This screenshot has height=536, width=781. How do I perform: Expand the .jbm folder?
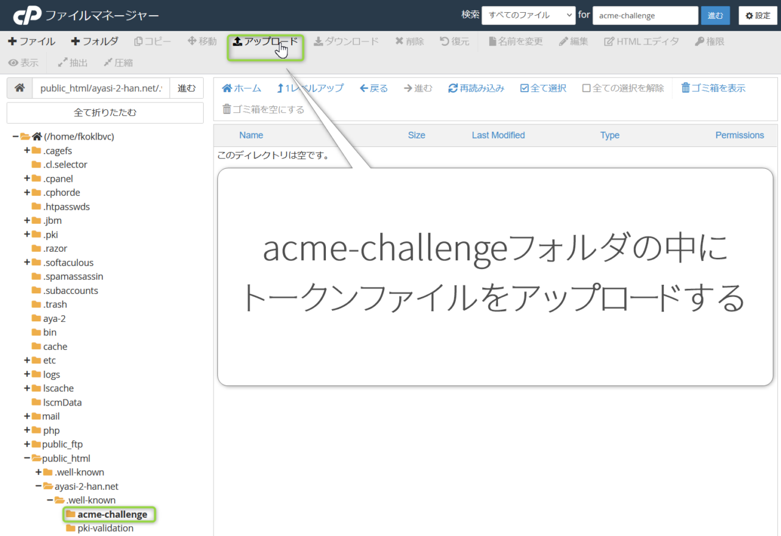click(27, 221)
